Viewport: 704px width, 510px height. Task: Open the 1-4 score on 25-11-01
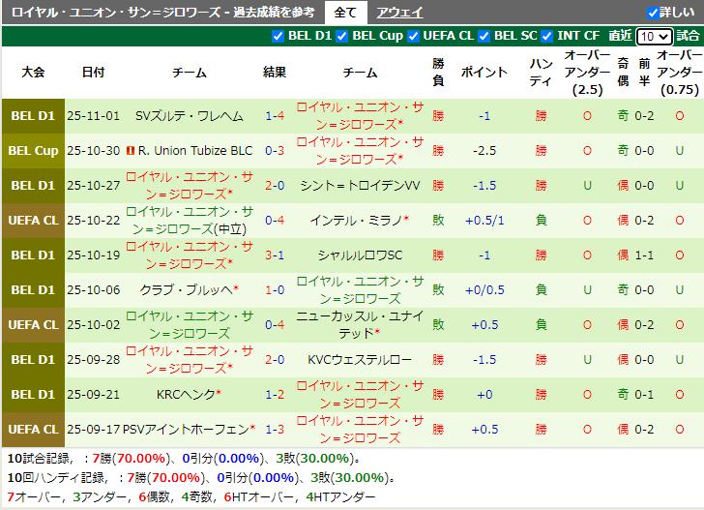[x=275, y=116]
